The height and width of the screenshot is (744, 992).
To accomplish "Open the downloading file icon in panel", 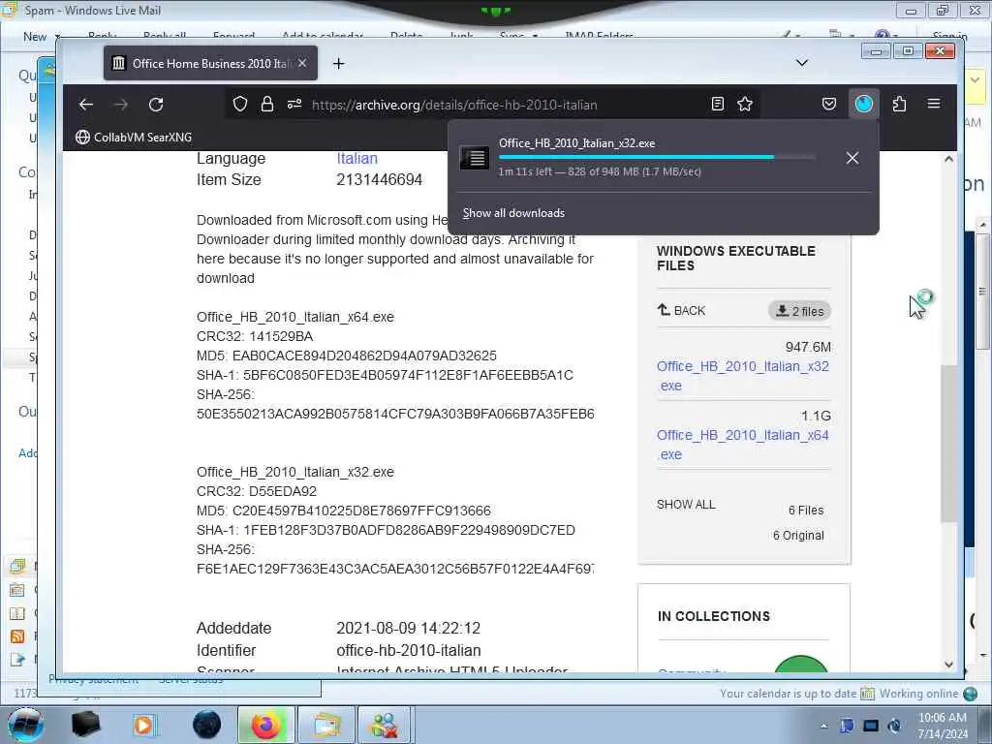I will tap(475, 158).
